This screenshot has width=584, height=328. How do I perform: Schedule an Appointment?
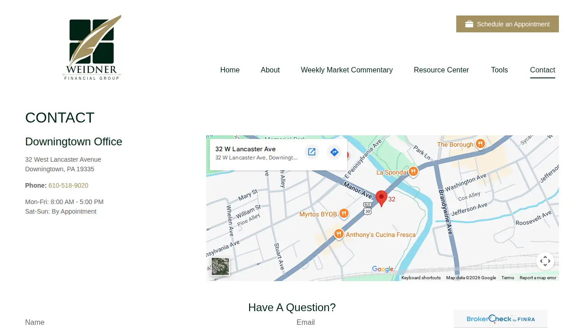tap(507, 24)
